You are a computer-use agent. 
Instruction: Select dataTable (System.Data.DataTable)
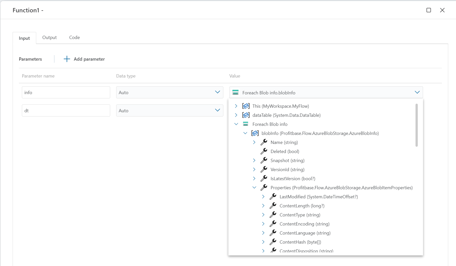[286, 115]
